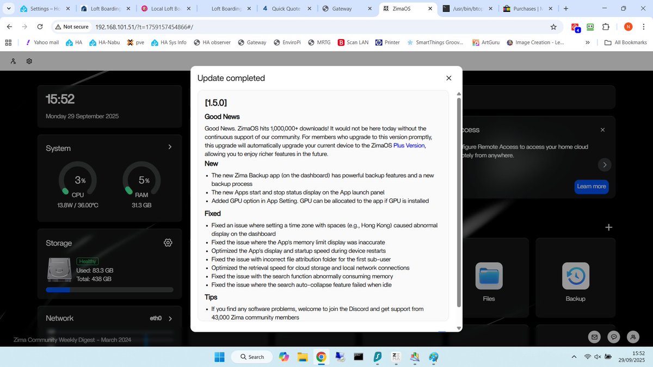Click the taskbar Search box
The height and width of the screenshot is (367, 653).
[x=251, y=357]
